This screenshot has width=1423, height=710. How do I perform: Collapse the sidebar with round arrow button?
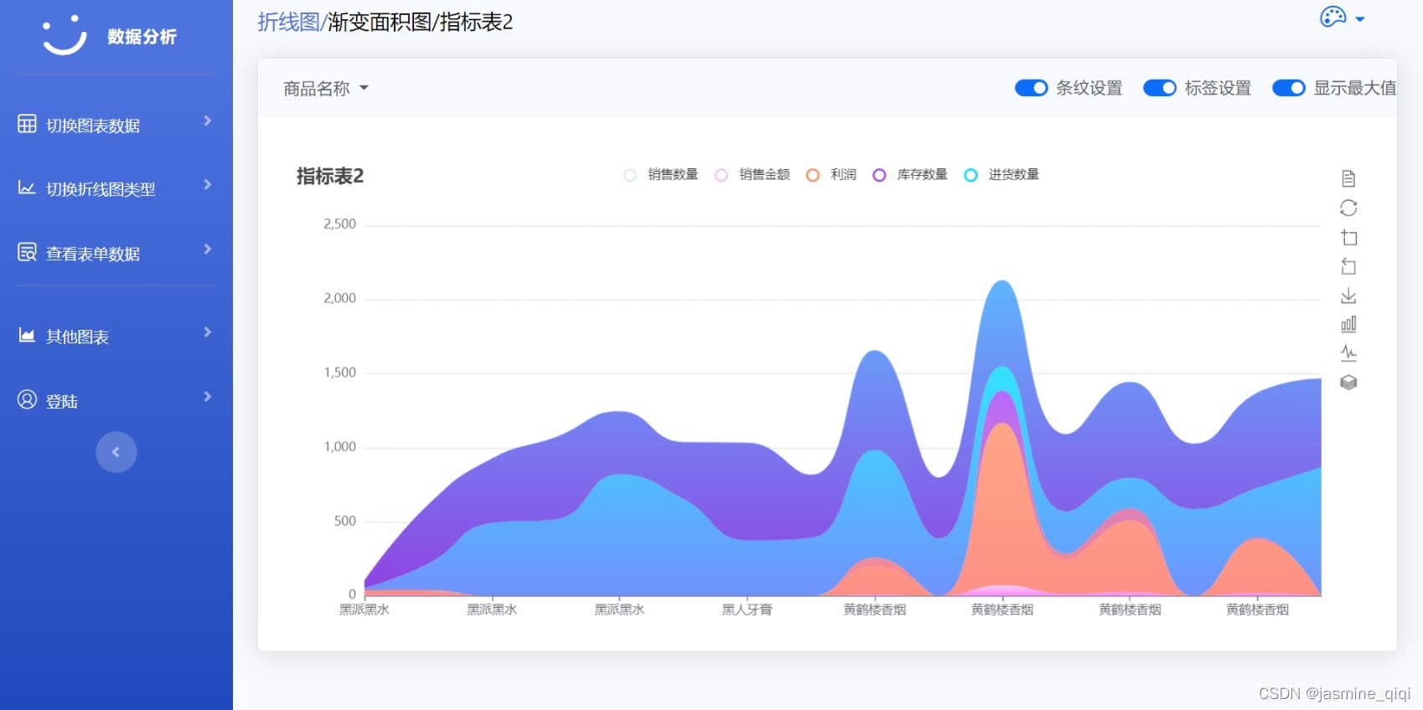point(116,452)
